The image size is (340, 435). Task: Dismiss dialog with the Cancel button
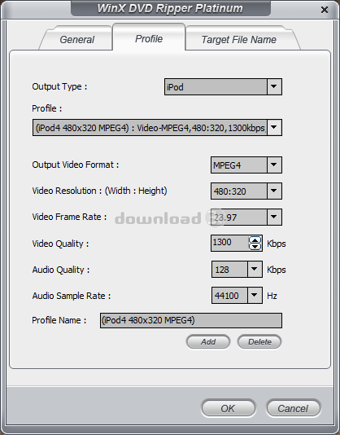tap(294, 408)
